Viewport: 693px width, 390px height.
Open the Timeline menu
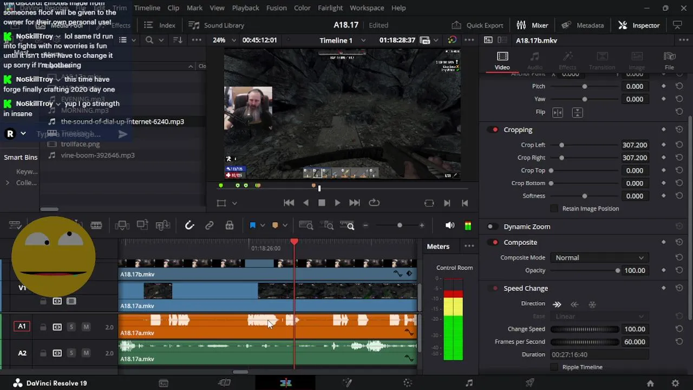pyautogui.click(x=147, y=8)
